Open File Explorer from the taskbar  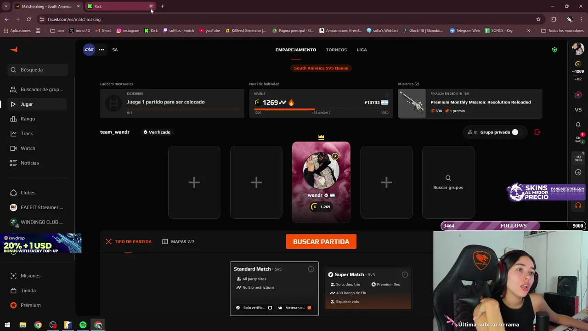click(x=23, y=325)
